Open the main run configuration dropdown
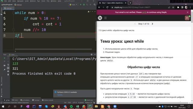 point(74,5)
